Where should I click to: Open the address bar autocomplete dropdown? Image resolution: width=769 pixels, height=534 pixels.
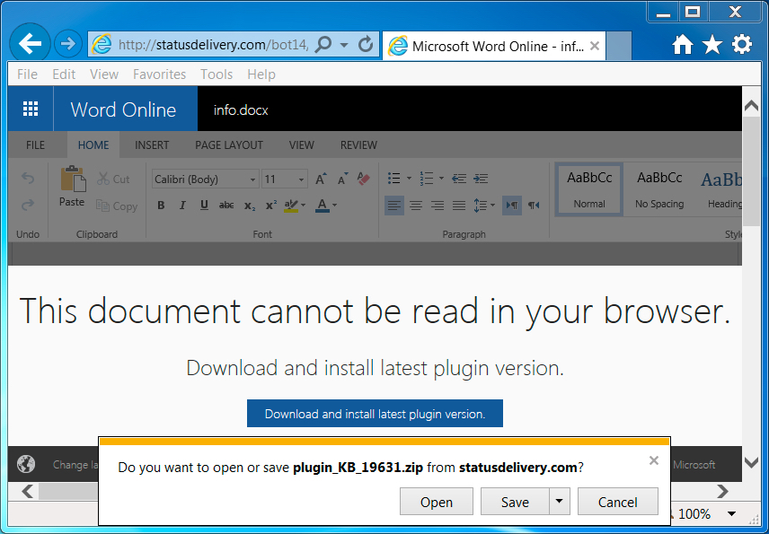[x=344, y=45]
